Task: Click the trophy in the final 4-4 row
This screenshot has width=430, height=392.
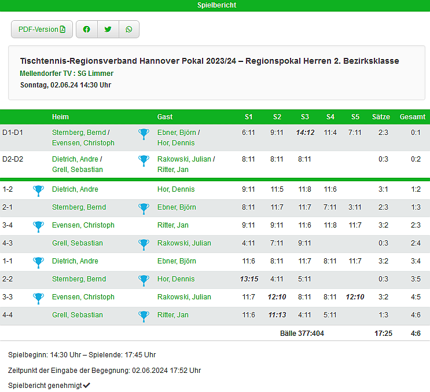Action: (144, 316)
